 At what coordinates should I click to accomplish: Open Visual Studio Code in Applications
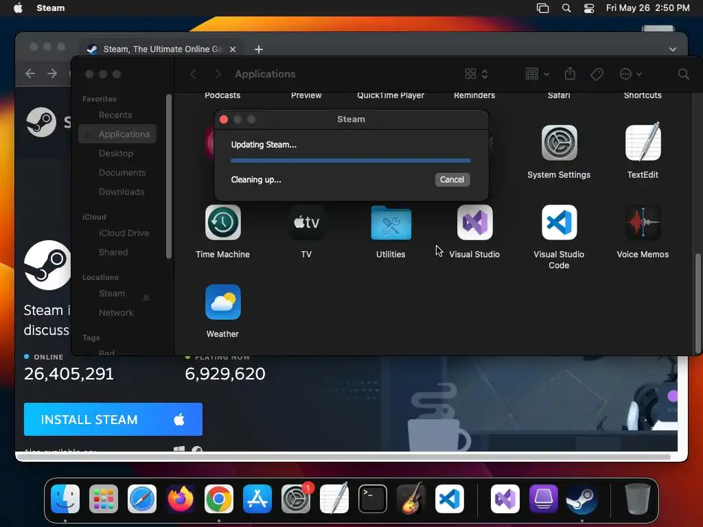[559, 223]
